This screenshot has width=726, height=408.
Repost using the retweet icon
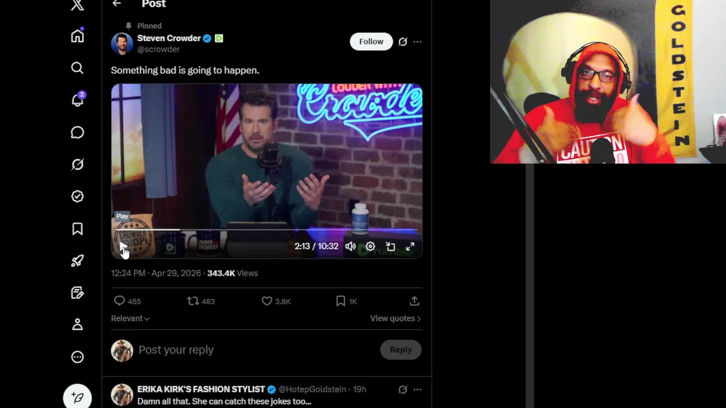pyautogui.click(x=193, y=301)
